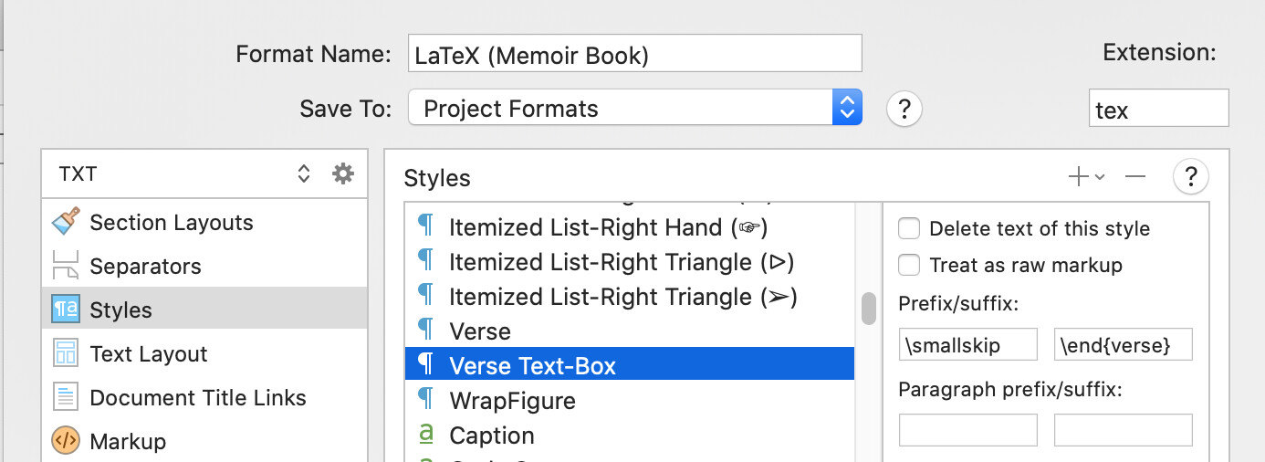Toggle Treat as raw markup checkbox
1265x462 pixels.
909,265
